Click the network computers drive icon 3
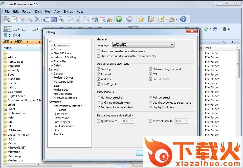243x168 pixels. (x=217, y=29)
